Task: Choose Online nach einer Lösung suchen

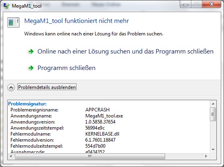Action: coord(125,52)
